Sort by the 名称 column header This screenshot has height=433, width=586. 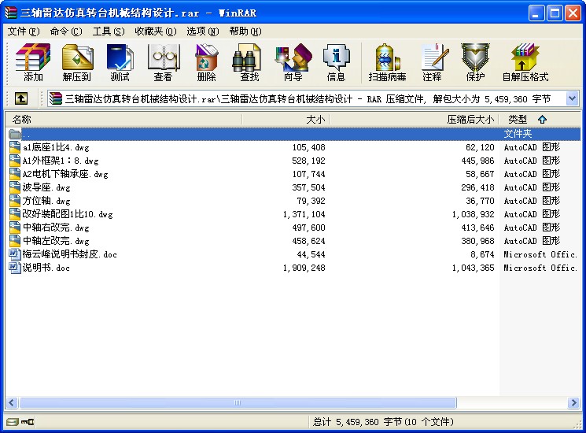(123, 120)
